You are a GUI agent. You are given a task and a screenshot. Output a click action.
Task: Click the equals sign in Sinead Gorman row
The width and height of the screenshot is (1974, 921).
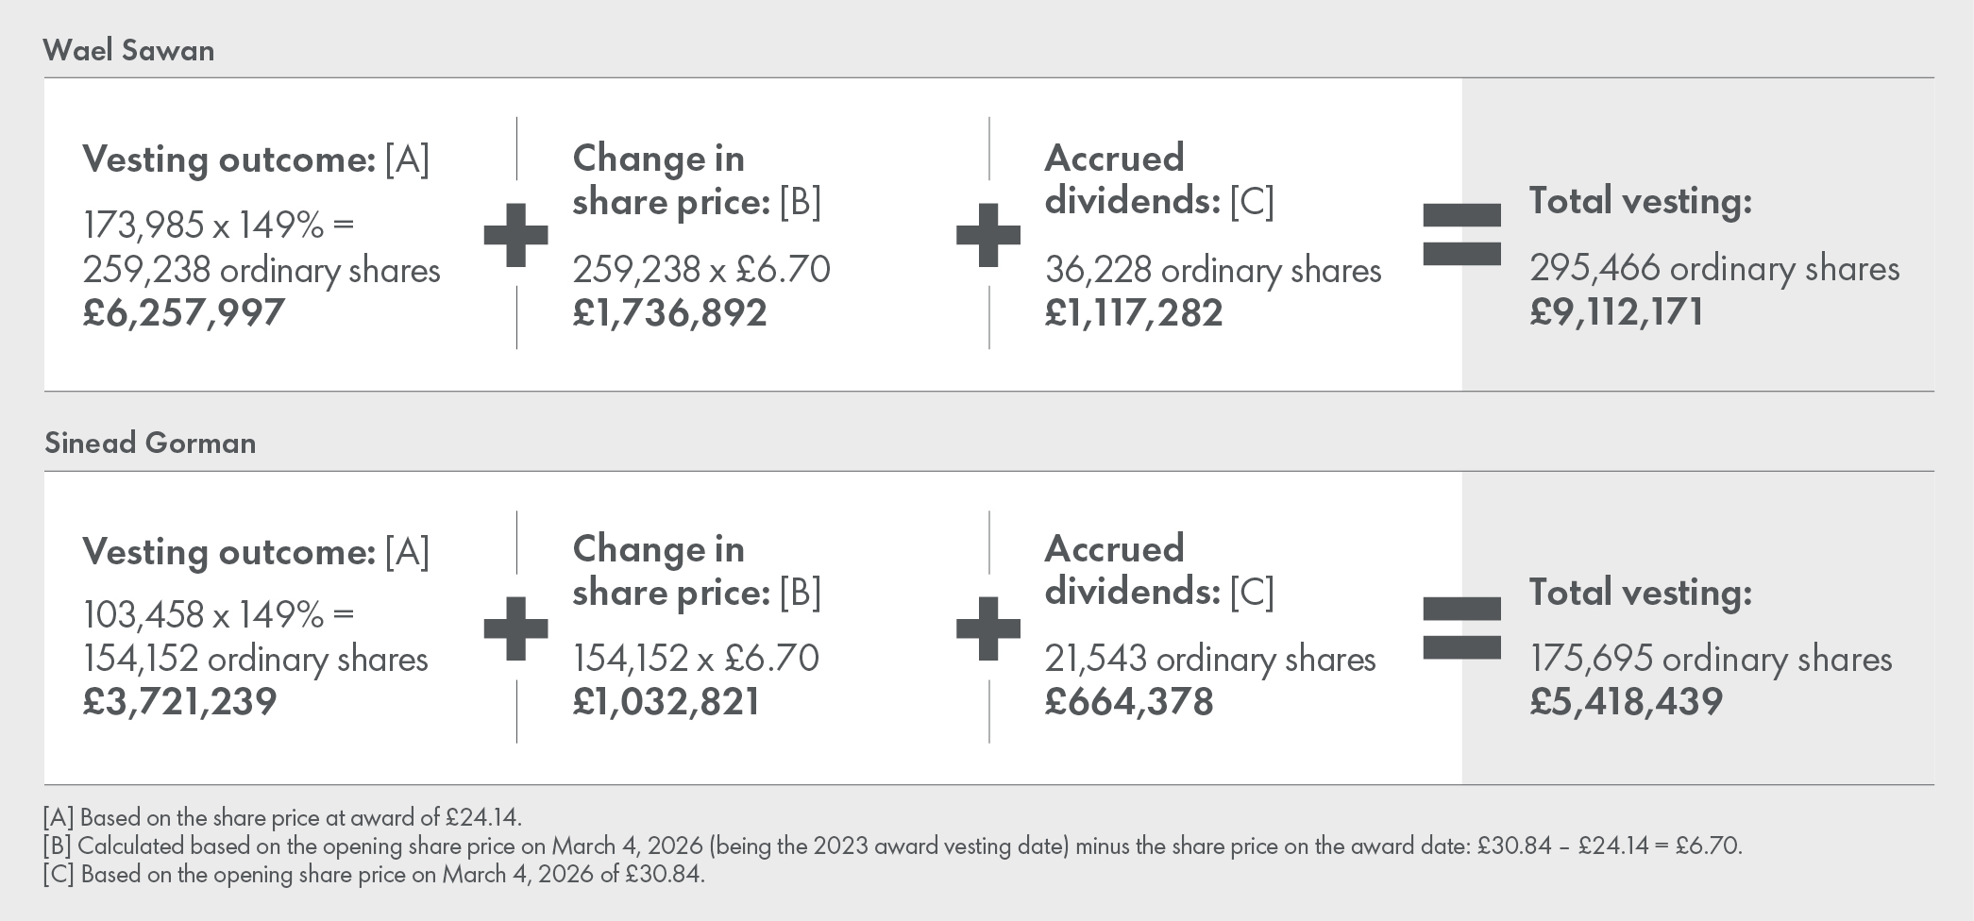1461,628
